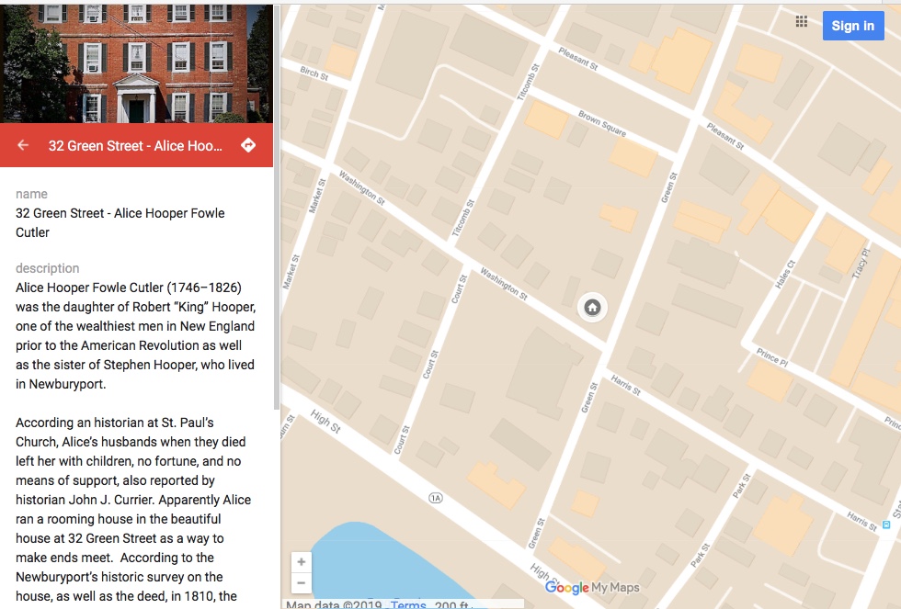Click the back arrow in the red header
Viewport: 901px width, 609px height.
tap(24, 145)
